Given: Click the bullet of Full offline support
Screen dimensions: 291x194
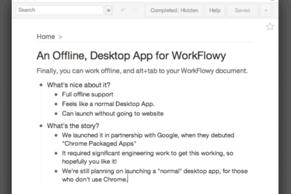Looking at the screenshot, I should [x=56, y=95].
